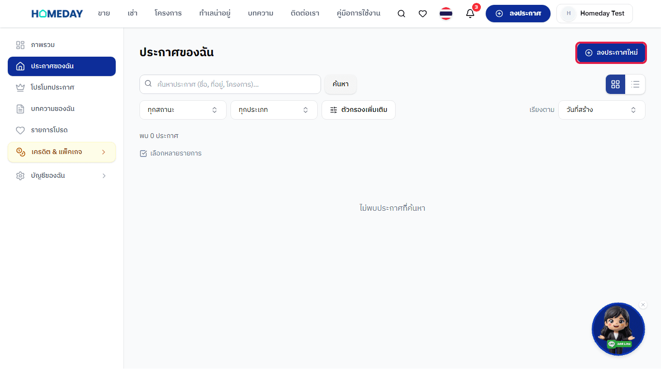Click the ค้นหา search button

(x=340, y=84)
